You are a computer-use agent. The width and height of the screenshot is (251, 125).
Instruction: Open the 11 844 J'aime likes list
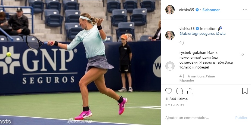click(176, 99)
